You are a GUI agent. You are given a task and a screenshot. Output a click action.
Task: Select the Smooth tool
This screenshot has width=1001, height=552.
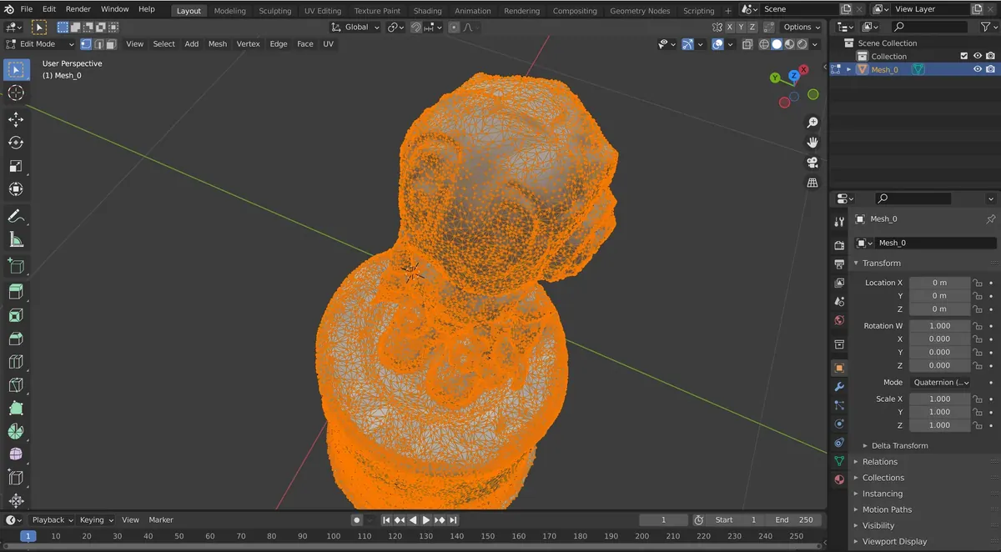tap(16, 454)
